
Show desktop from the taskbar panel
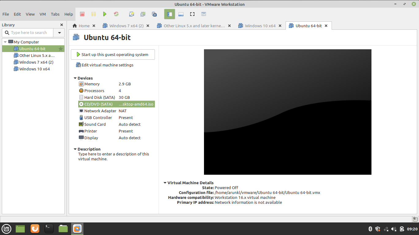pyautogui.click(x=20, y=229)
